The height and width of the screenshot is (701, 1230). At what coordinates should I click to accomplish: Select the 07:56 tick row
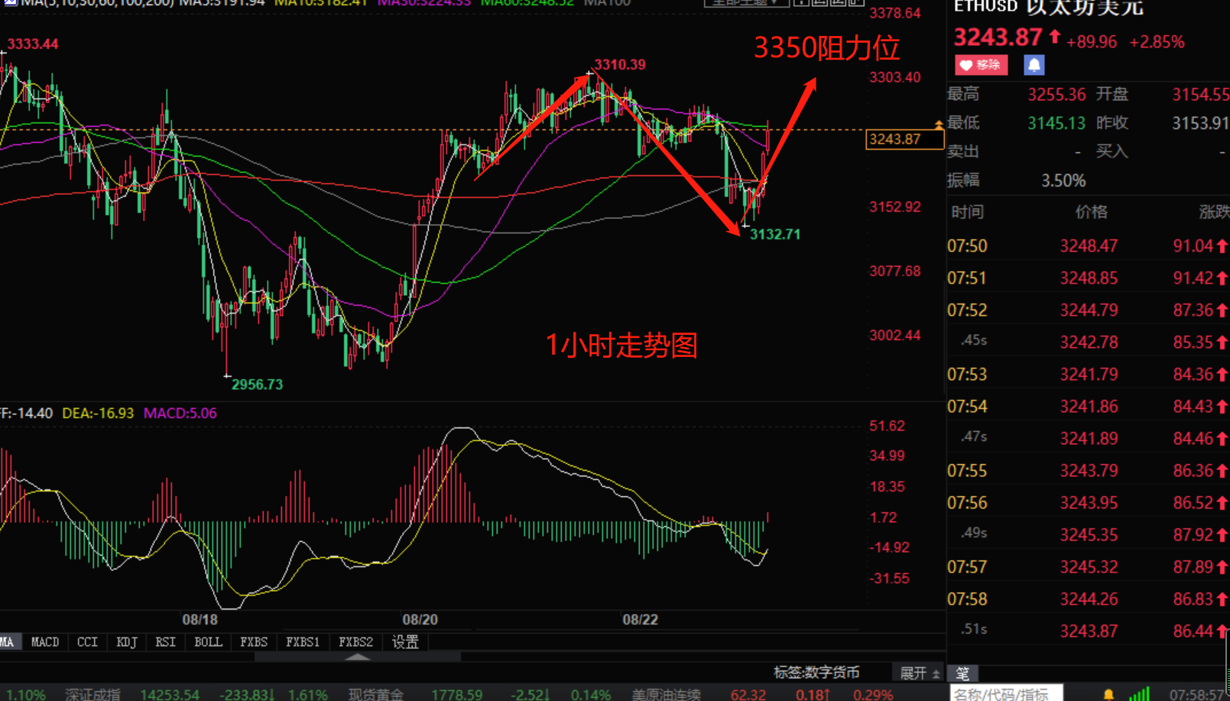tap(1088, 503)
